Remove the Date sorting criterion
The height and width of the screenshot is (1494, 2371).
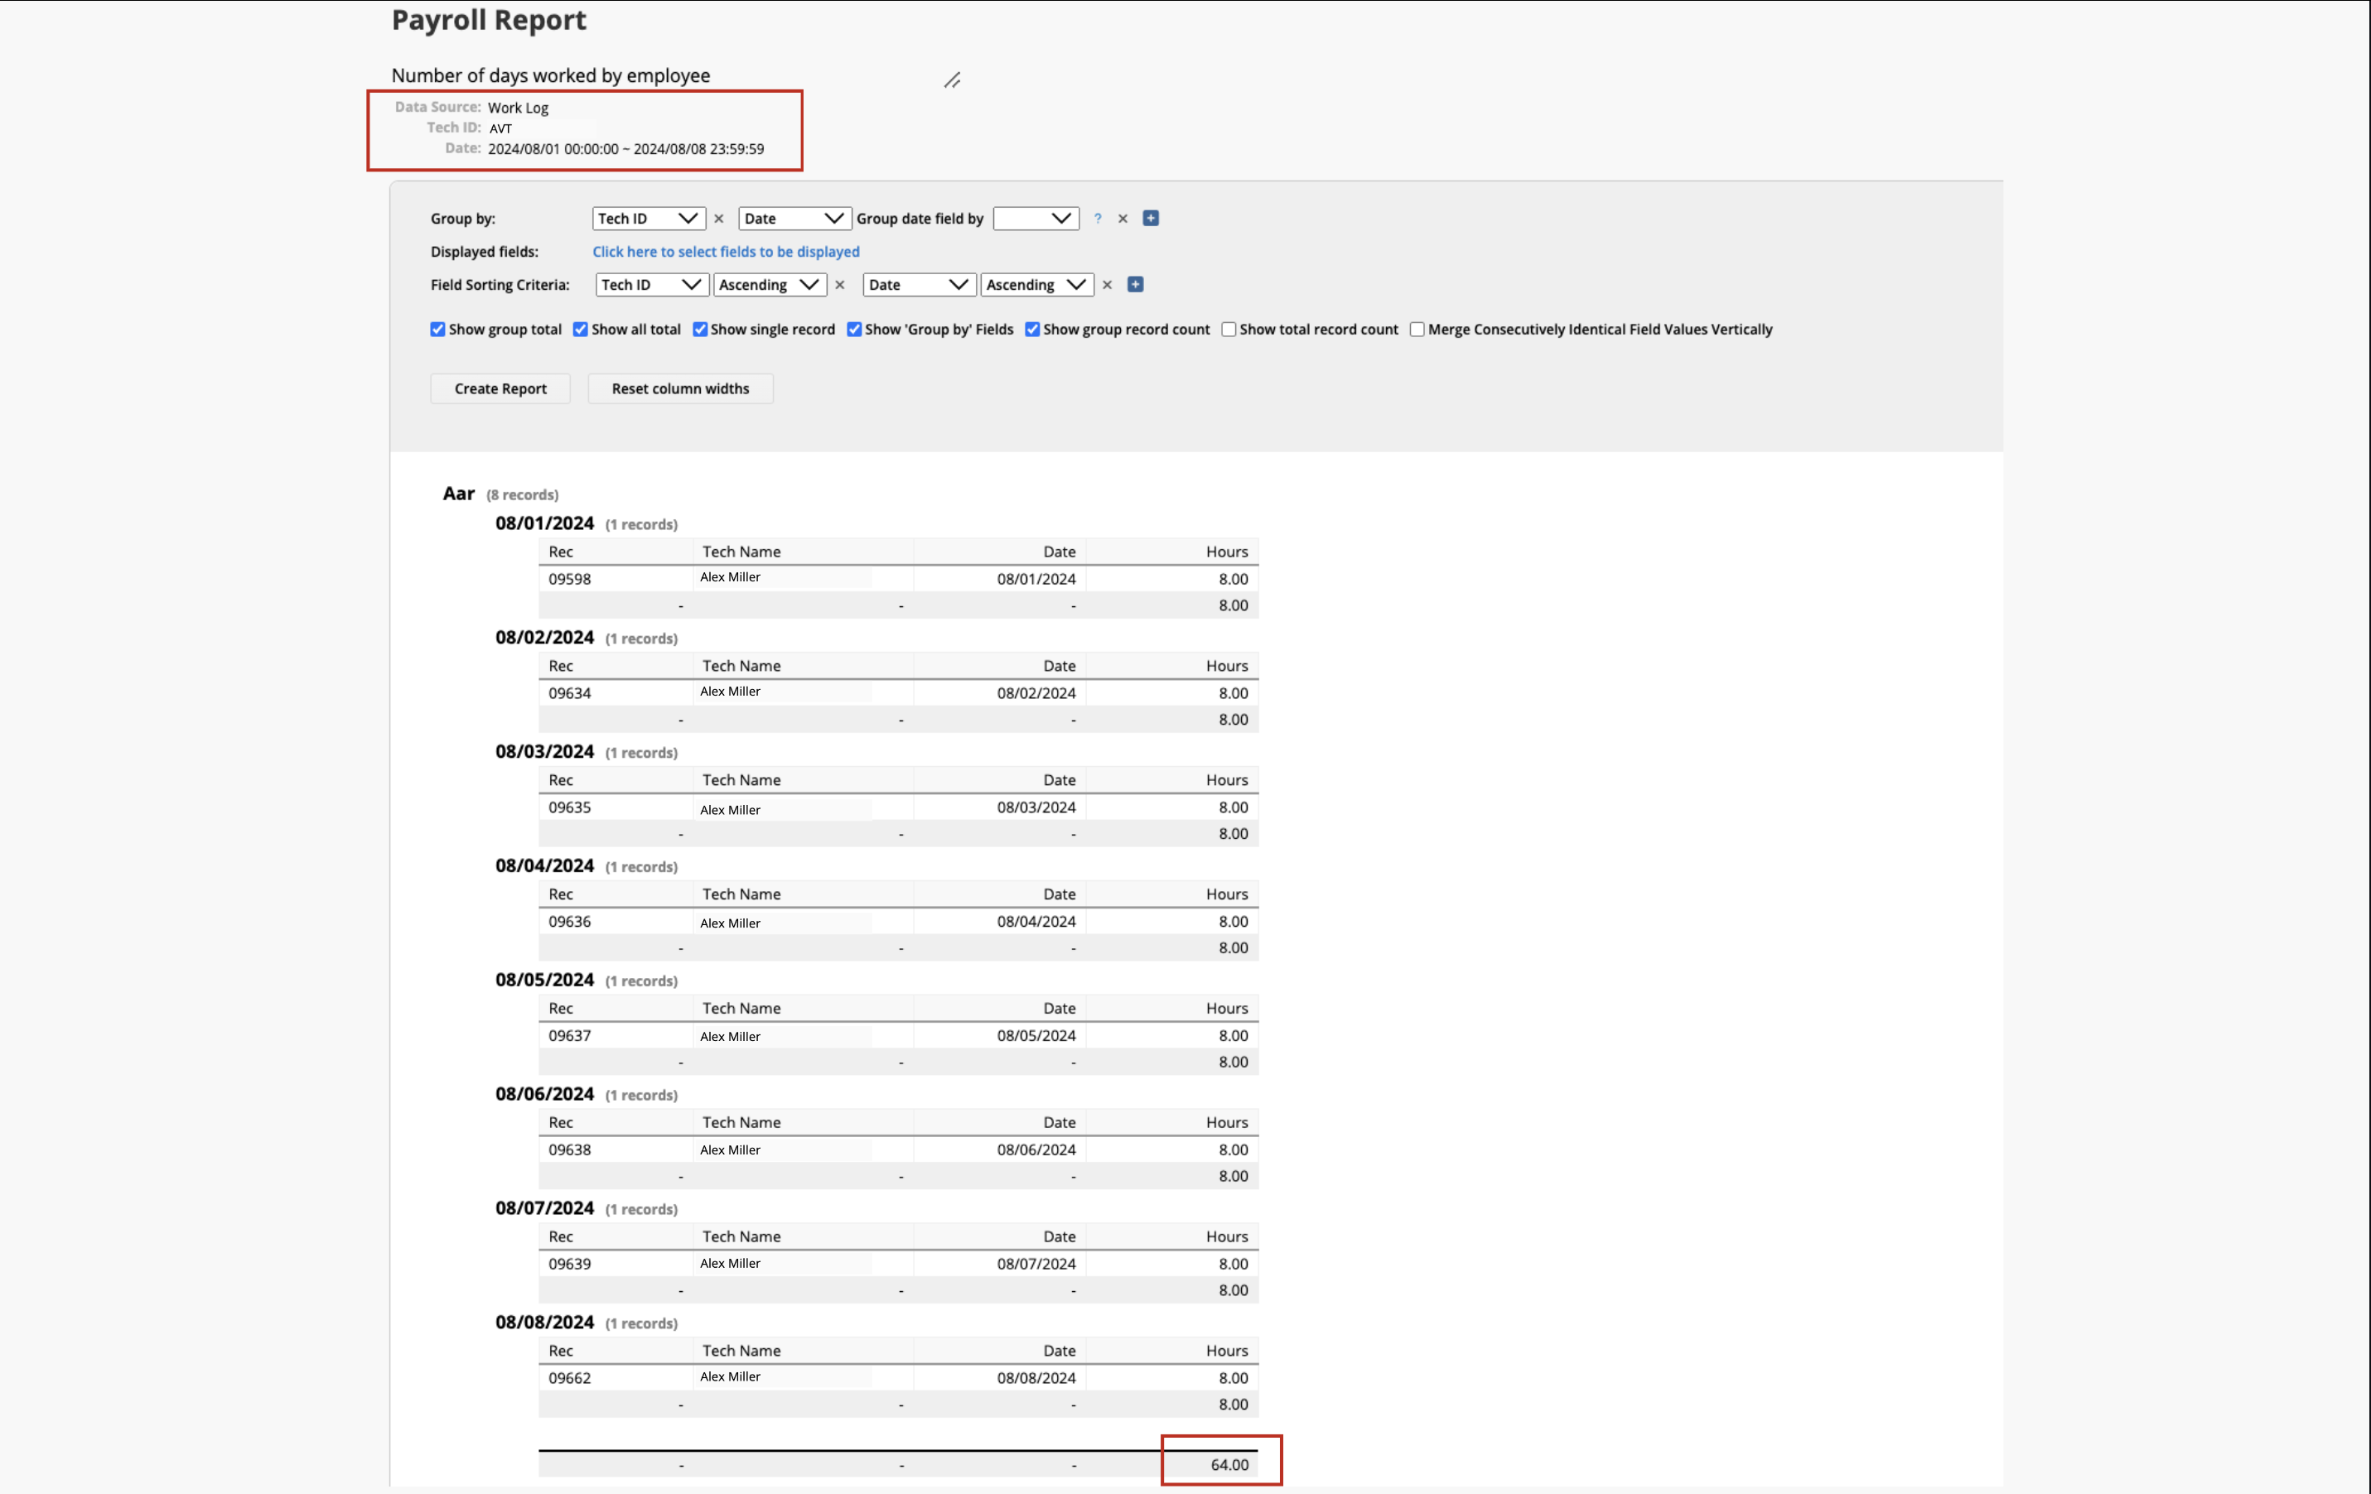(1107, 284)
